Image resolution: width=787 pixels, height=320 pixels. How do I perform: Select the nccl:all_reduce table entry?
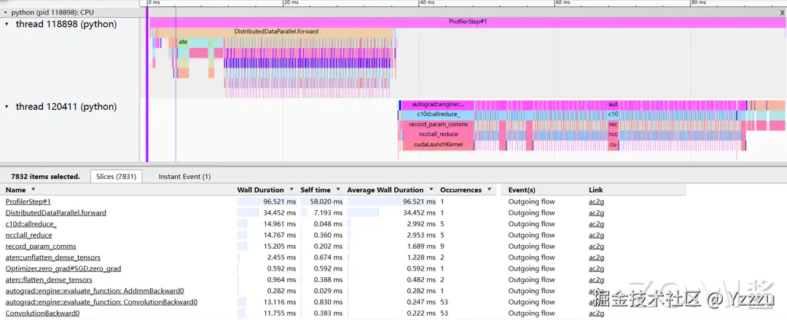28,236
